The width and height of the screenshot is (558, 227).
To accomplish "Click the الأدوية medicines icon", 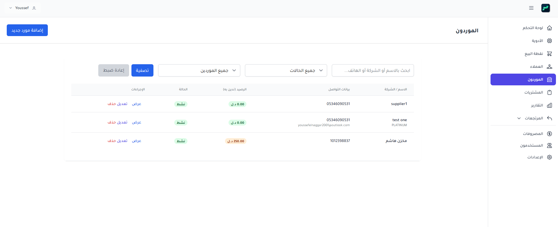I will pyautogui.click(x=549, y=41).
